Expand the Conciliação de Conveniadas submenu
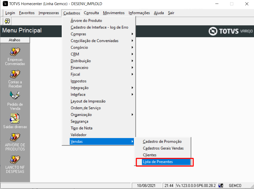The width and height of the screenshot is (254, 189). pos(102,41)
